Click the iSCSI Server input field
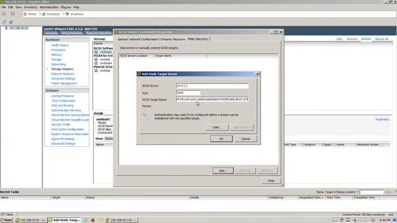The width and height of the screenshot is (397, 223). pyautogui.click(x=212, y=86)
